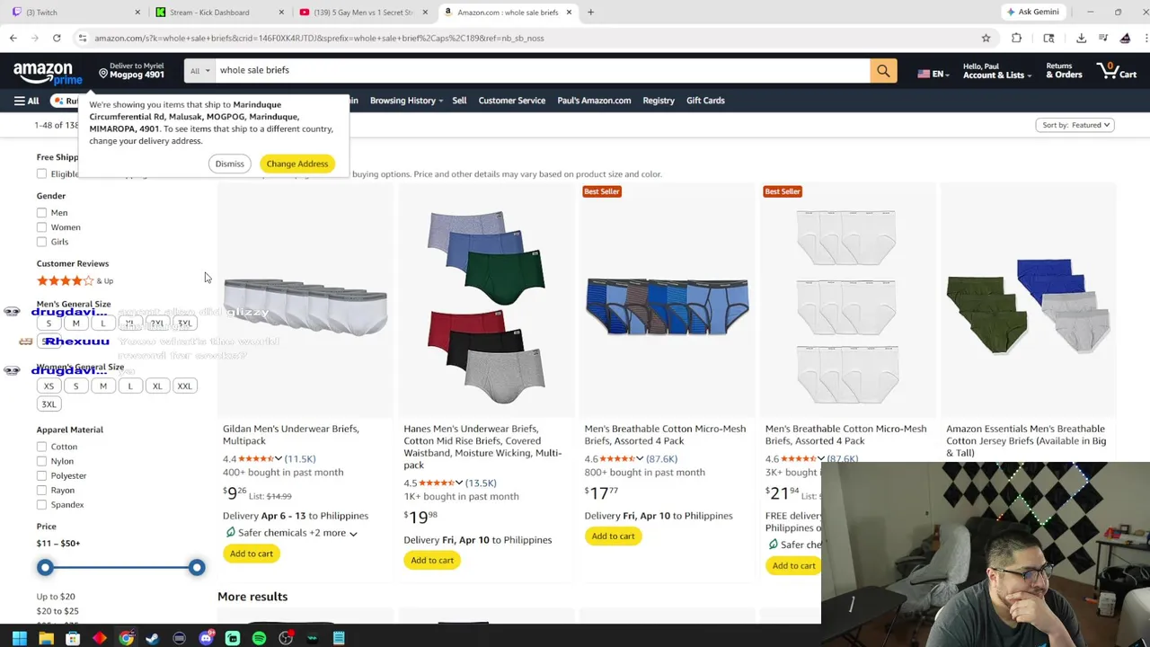Reload the page using browser refresh
This screenshot has height=647, width=1150.
coord(57,38)
